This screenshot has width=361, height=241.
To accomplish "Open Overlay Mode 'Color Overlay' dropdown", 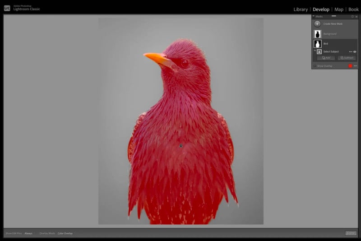I will (65, 233).
